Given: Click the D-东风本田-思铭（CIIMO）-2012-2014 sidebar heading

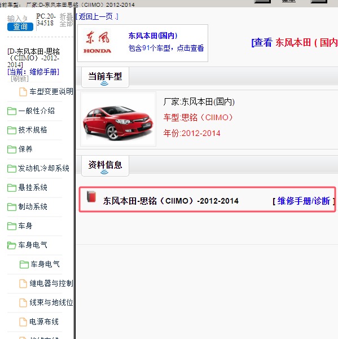Looking at the screenshot, I should (x=33, y=58).
